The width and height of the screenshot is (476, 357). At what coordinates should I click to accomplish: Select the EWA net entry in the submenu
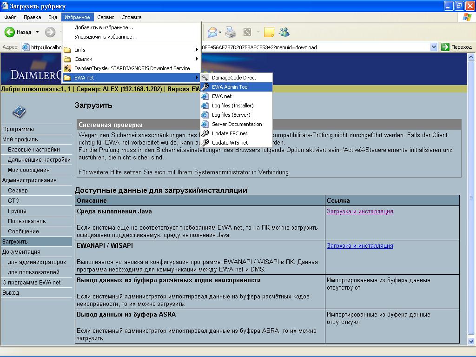click(x=237, y=96)
